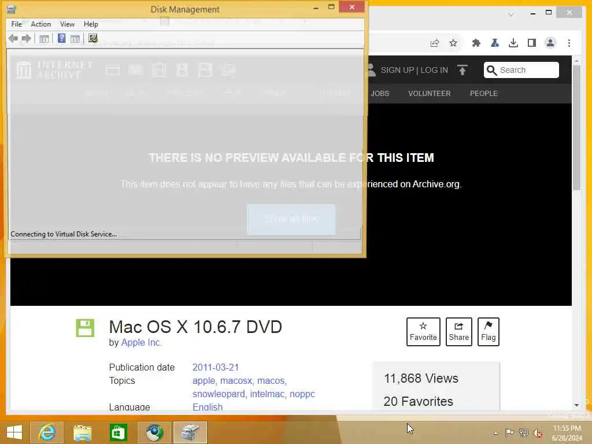The width and height of the screenshot is (592, 444).
Task: Open the browser Extensions puzzle icon
Action: click(x=476, y=43)
